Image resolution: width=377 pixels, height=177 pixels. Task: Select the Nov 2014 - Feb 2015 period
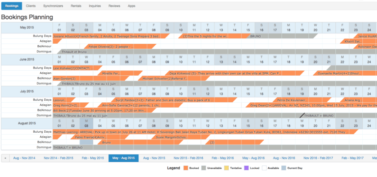pyautogui.click(x=58, y=158)
